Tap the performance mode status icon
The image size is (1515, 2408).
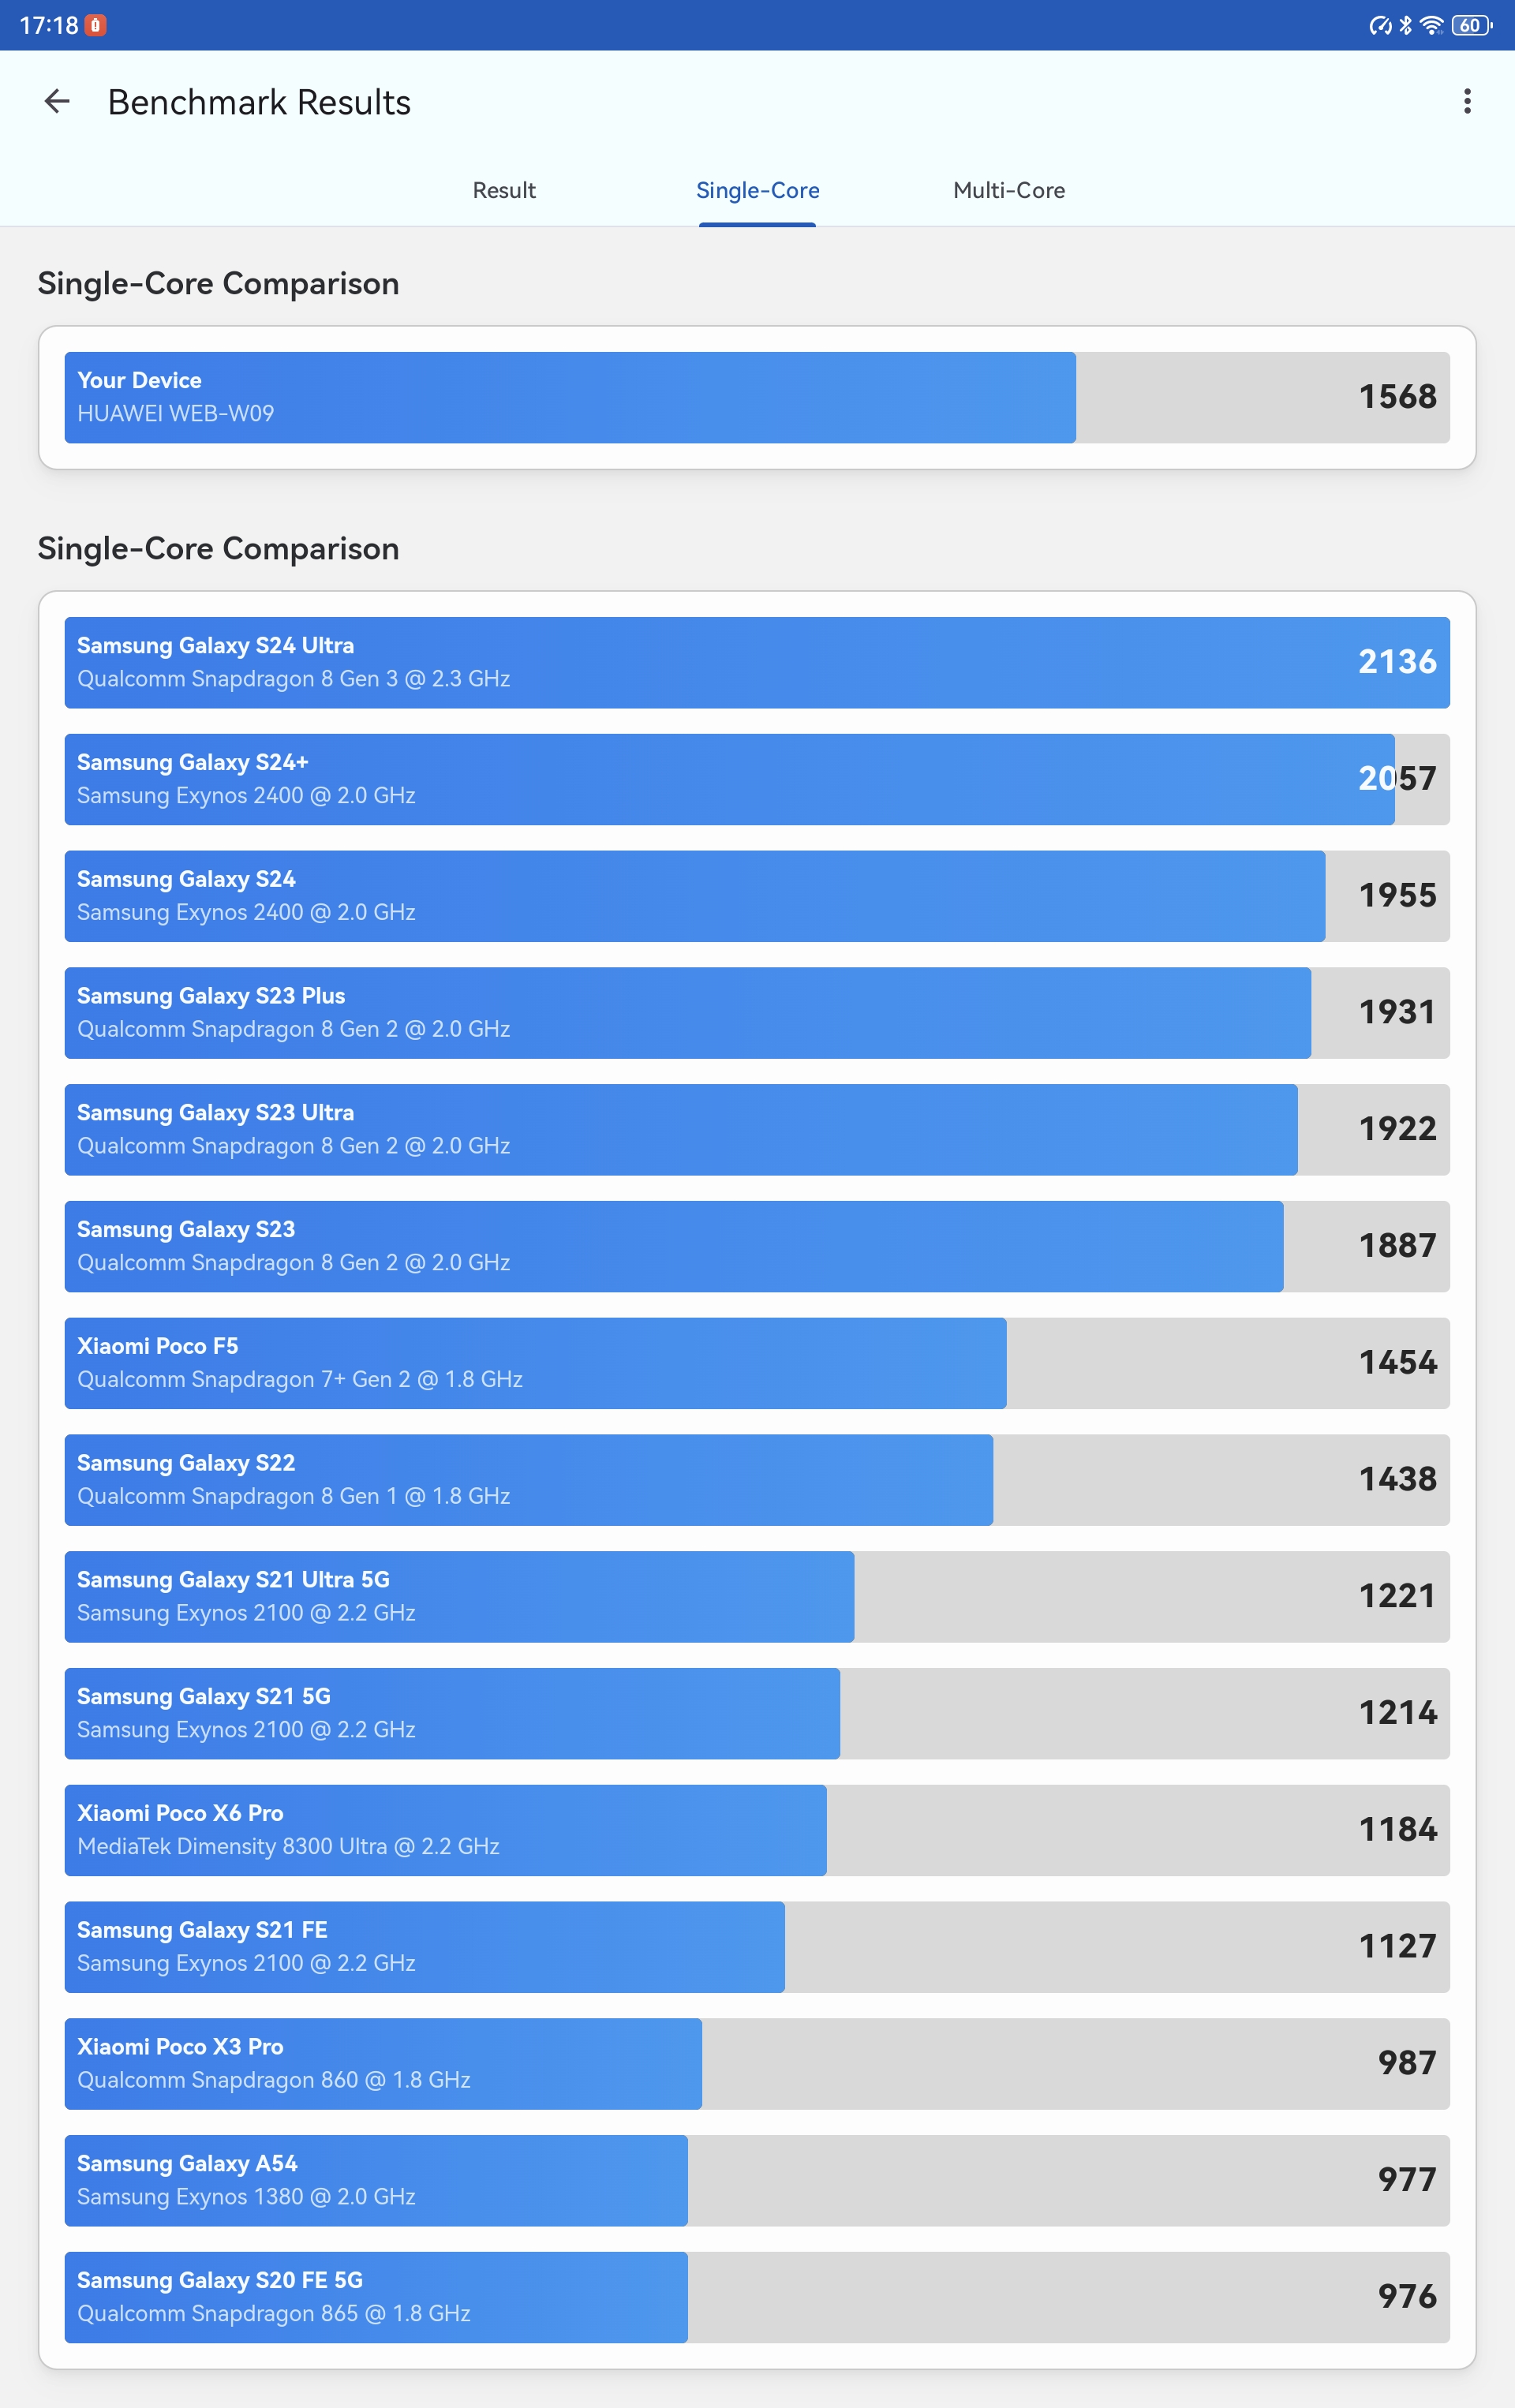coord(1380,25)
